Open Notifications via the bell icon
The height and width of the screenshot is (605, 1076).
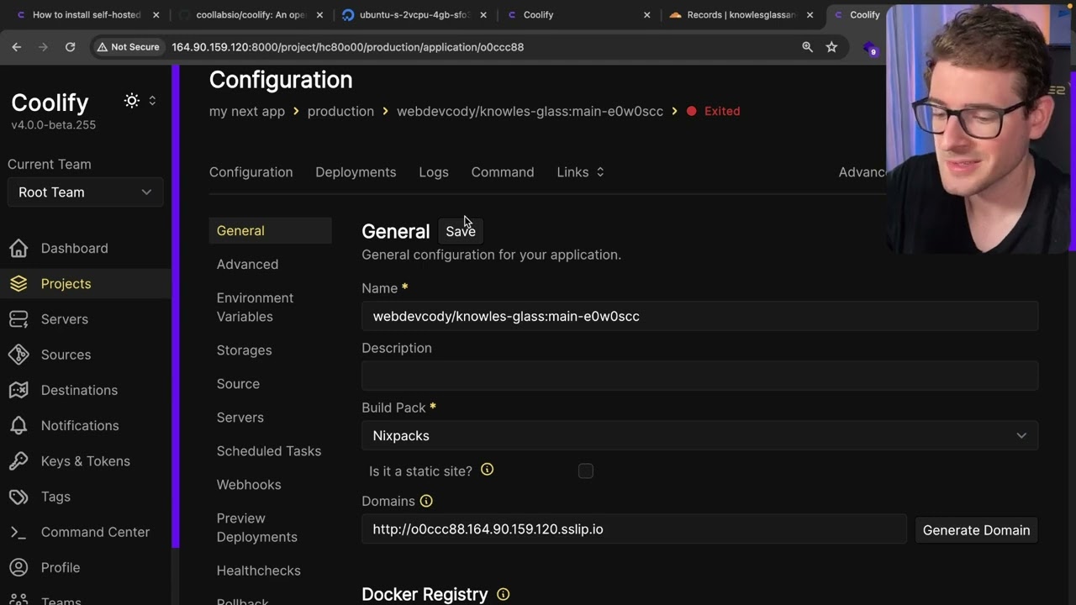(x=18, y=425)
